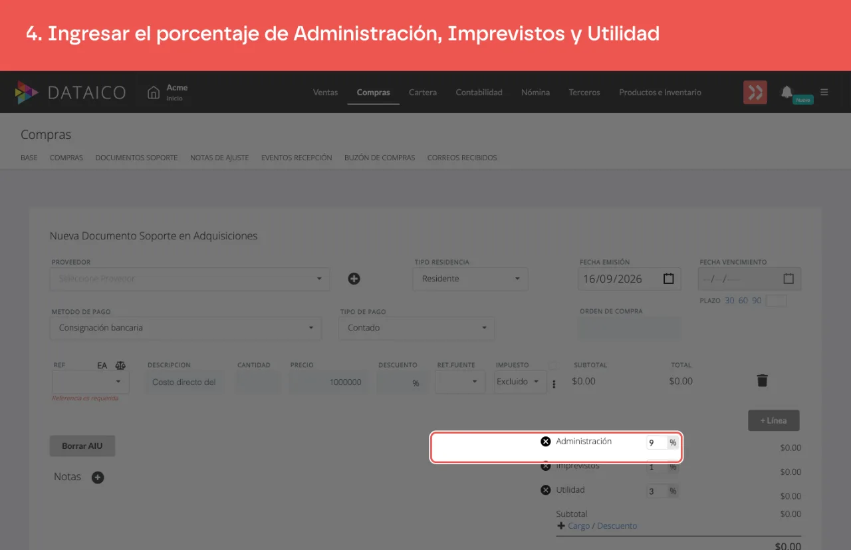The width and height of the screenshot is (851, 550).
Task: Toggle the checkbox next to Impuesto header
Action: 552,365
